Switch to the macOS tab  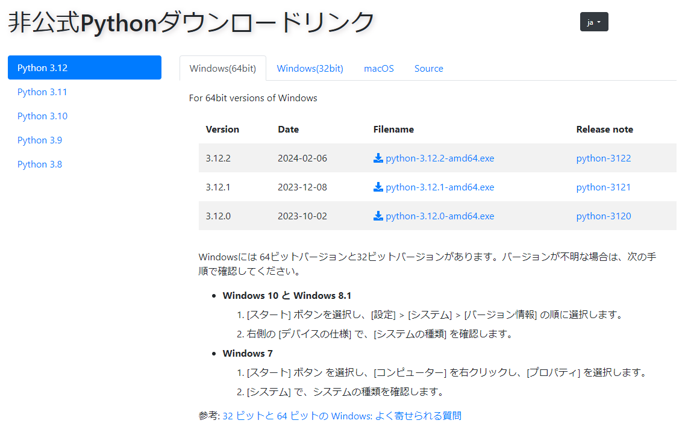pyautogui.click(x=378, y=69)
